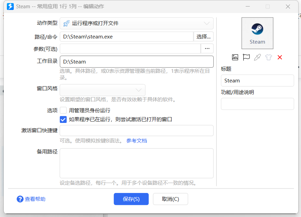Click the 参数(可选) input field
The width and height of the screenshot is (301, 217).
pyautogui.click(x=130, y=48)
